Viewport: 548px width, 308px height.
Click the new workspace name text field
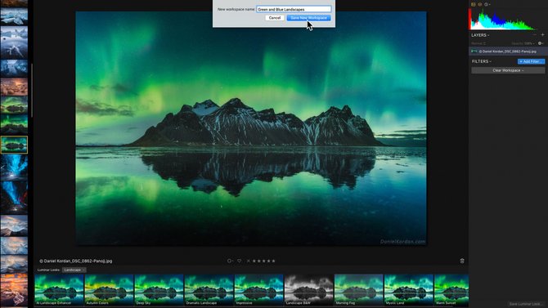[x=294, y=9]
